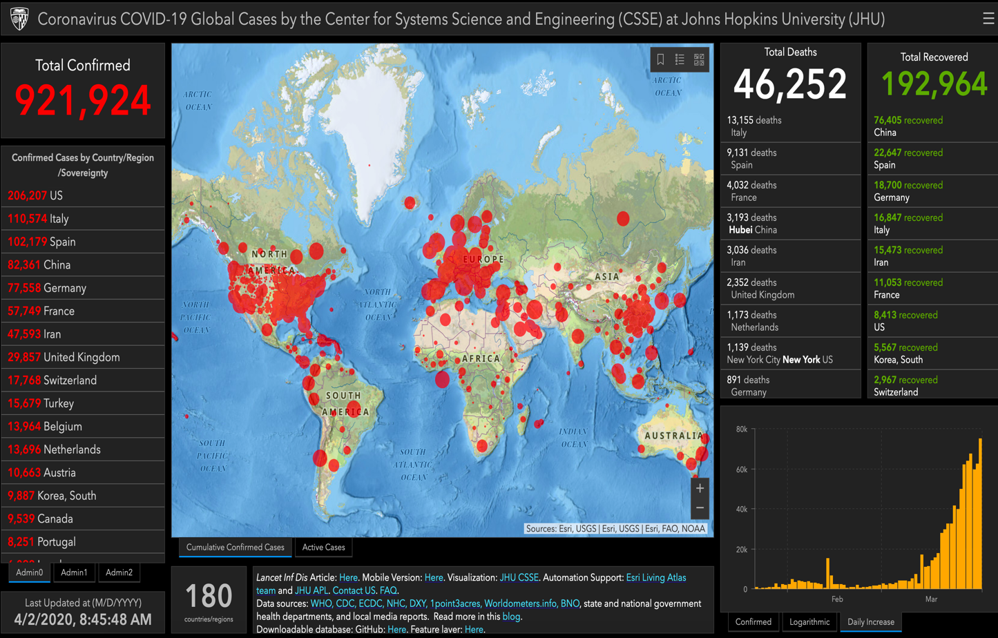Screen dimensions: 998x638
Task: Select the Turkey row in confirmed list
Action: pyautogui.click(x=83, y=404)
